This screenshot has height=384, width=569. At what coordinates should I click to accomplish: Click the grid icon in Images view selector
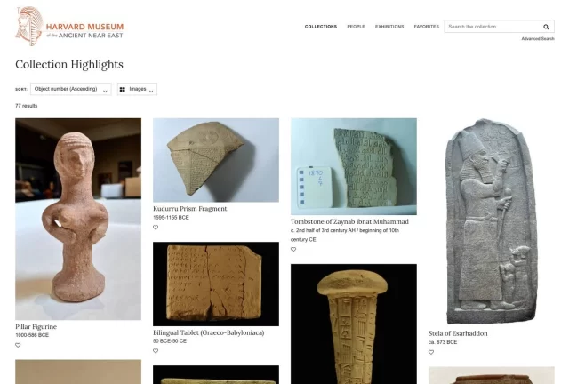(123, 89)
